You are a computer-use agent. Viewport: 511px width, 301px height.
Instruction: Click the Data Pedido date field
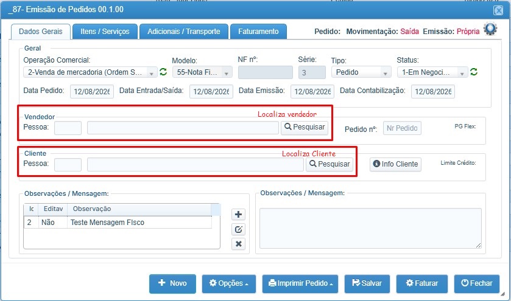pos(92,92)
